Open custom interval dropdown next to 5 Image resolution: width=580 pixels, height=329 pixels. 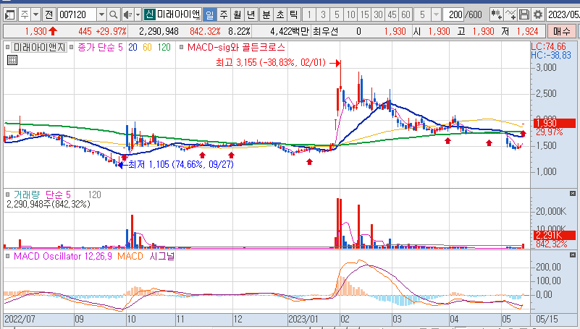pyautogui.click(x=436, y=14)
